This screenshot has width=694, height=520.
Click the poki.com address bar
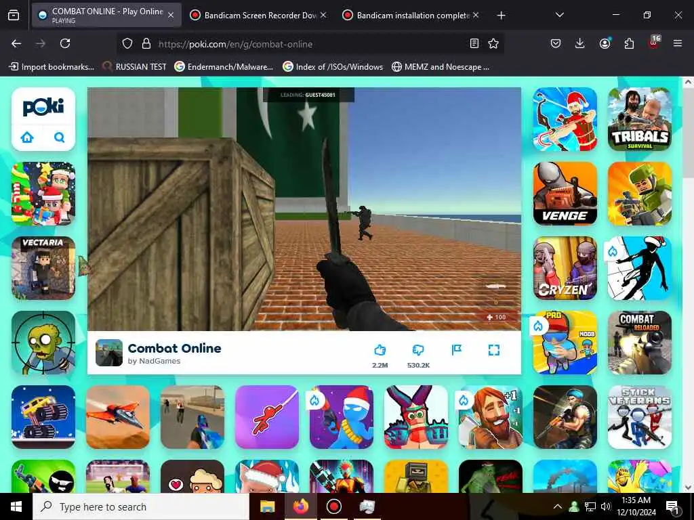tap(310, 44)
